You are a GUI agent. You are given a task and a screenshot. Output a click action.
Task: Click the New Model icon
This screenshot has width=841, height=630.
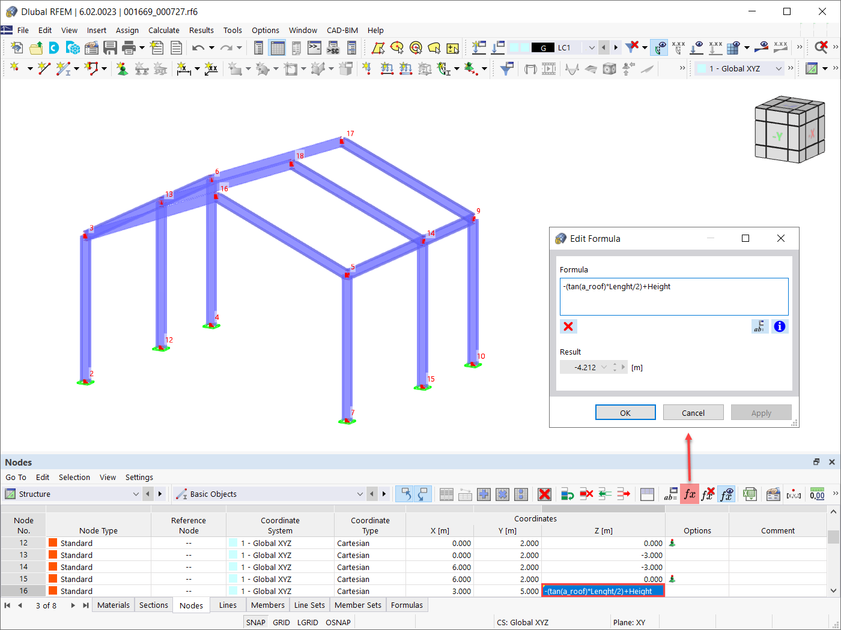[17, 47]
